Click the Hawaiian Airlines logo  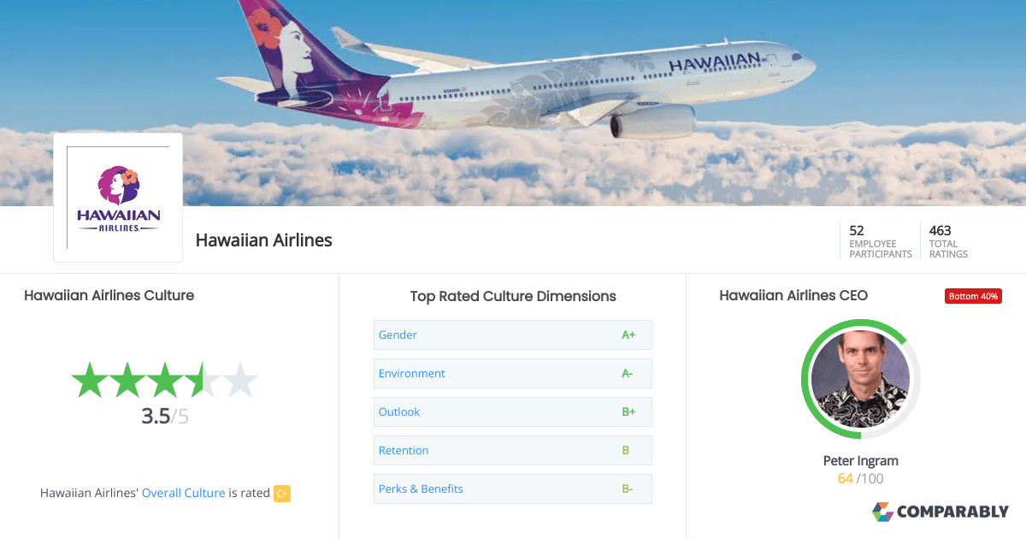click(117, 197)
